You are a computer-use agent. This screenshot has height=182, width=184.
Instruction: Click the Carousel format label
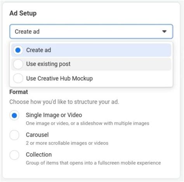(x=37, y=135)
